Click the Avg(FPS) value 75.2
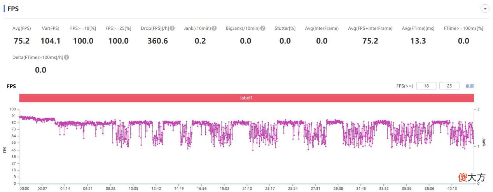Image resolution: width=493 pixels, height=192 pixels. tap(22, 41)
